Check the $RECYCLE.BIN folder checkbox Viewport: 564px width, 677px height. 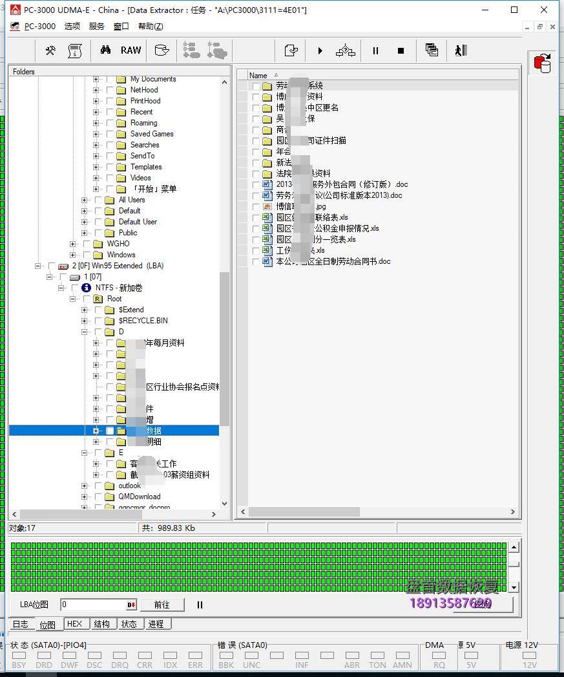(98, 321)
